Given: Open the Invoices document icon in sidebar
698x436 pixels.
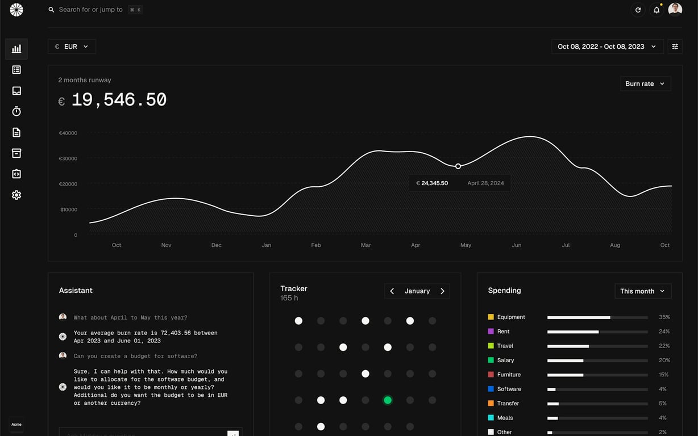Looking at the screenshot, I should pyautogui.click(x=16, y=132).
